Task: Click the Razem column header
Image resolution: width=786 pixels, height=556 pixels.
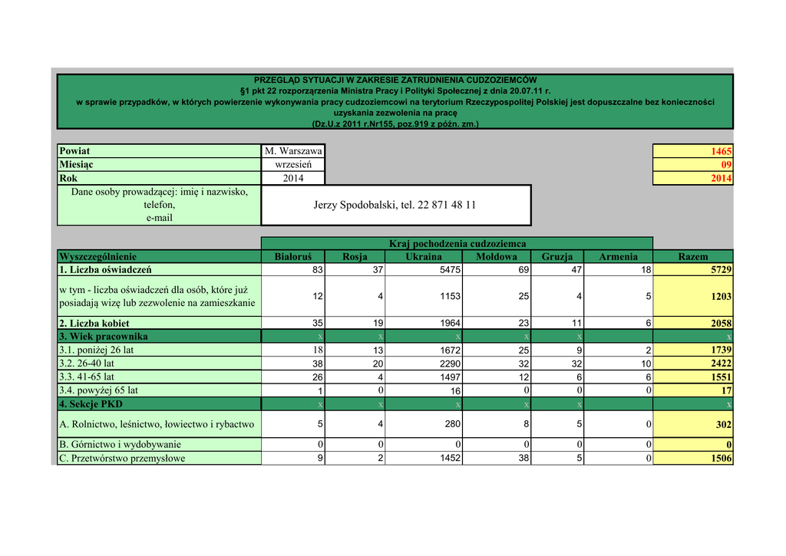Action: pos(692,257)
